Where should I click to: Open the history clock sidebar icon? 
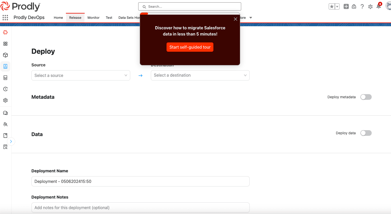5,89
